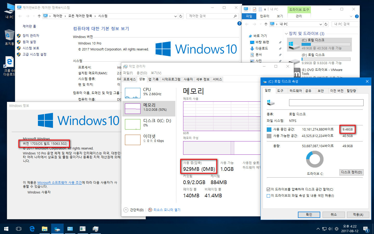
Task: Click the volume icon in system tray
Action: point(330,229)
